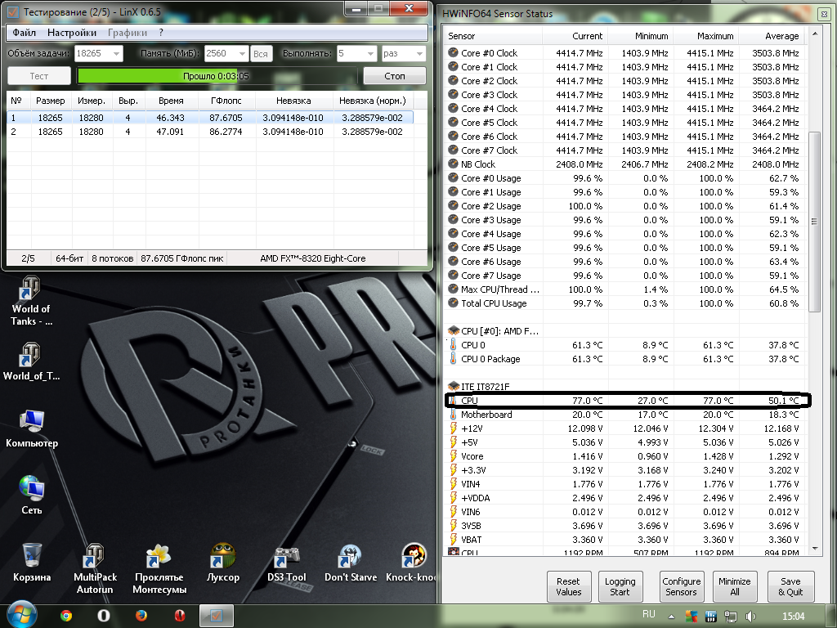Click Вся memory button
The image size is (837, 628).
261,53
